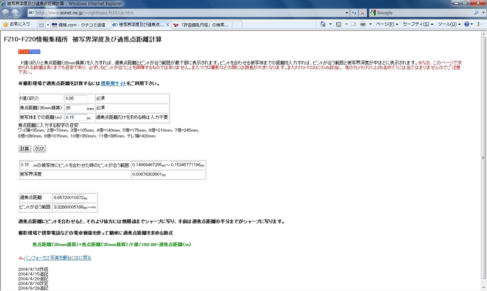The height and width of the screenshot is (291, 487).
Task: Open the ページ(P) menu
Action: (x=387, y=24)
